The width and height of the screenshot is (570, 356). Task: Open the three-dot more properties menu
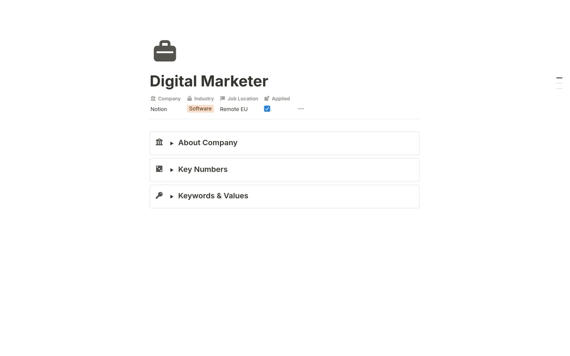tap(301, 109)
